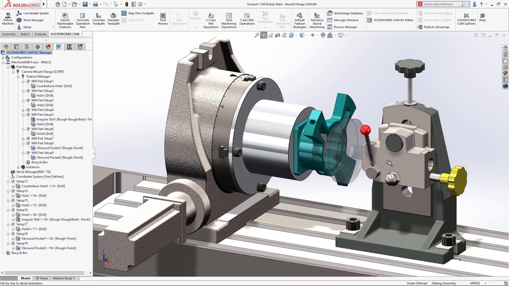Expand Mill Part Setup7 node
Viewport: 509px width, 286px height.
(x=23, y=138)
